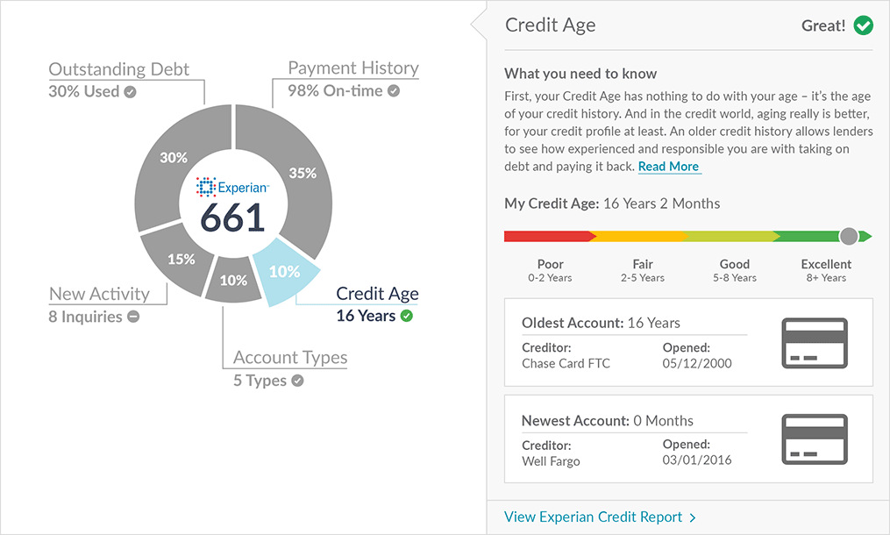
Task: Click the Poor 0-2 Years label
Action: click(550, 270)
